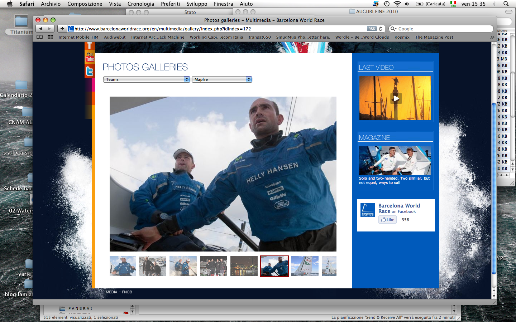
Task: Open the Composizione menu
Action: (x=85, y=4)
